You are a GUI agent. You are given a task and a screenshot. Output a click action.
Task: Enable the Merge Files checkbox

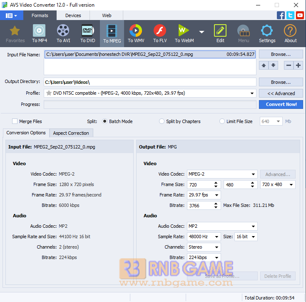(15, 121)
